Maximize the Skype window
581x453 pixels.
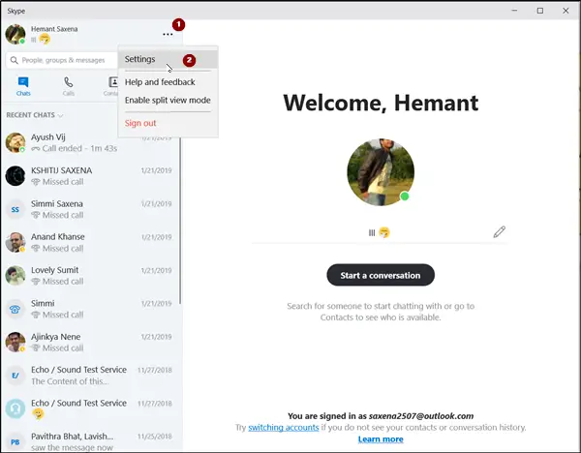[x=540, y=11]
